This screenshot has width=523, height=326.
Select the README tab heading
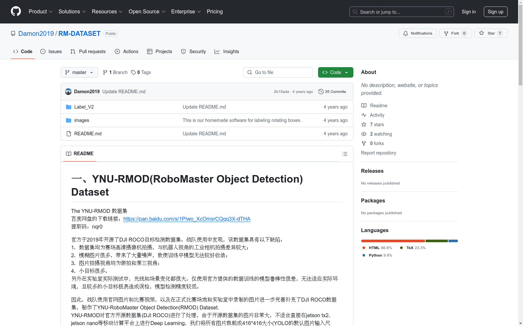click(x=80, y=154)
